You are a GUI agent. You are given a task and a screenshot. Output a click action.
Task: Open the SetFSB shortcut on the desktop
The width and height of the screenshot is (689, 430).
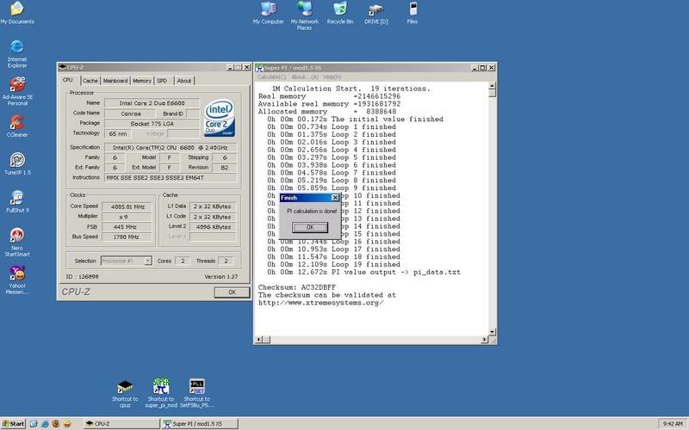(196, 385)
